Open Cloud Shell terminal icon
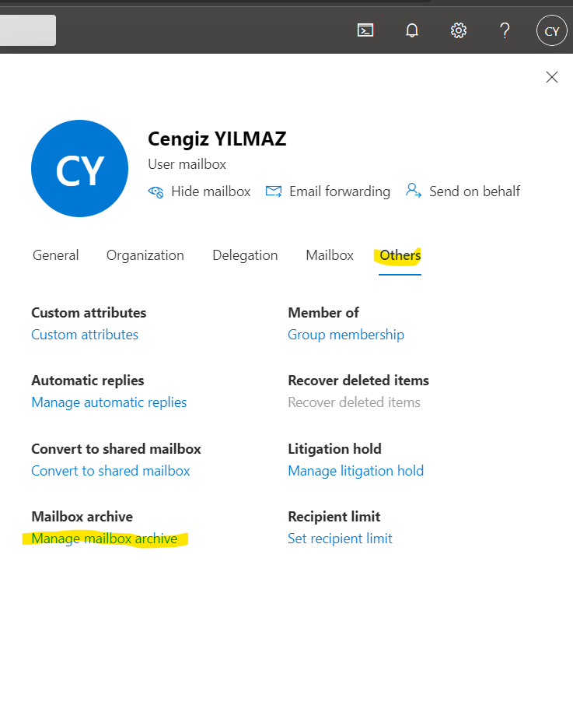Screen dimensions: 573x702 365,30
